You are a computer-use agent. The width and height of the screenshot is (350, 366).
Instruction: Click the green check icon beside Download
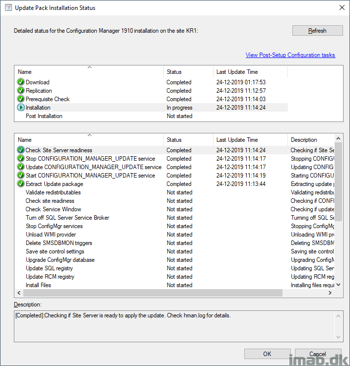[21, 82]
